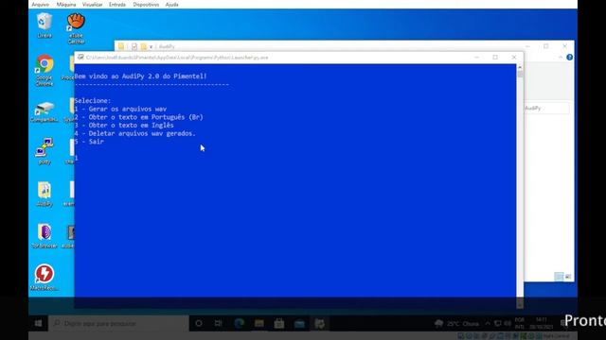Click the console scrollbar up arrow
The height and width of the screenshot is (340, 606).
520,67
